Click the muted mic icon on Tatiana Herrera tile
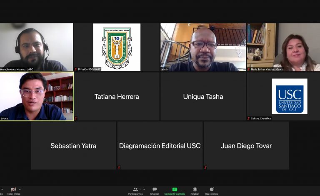Image resolution: width=320 pixels, height=196 pixels. click(76, 118)
